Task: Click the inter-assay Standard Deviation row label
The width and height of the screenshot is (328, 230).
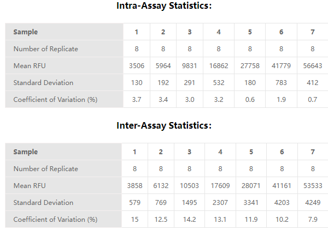Action: pyautogui.click(x=43, y=203)
